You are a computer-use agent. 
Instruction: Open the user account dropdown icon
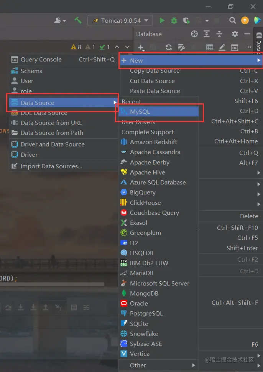[x=60, y=21]
